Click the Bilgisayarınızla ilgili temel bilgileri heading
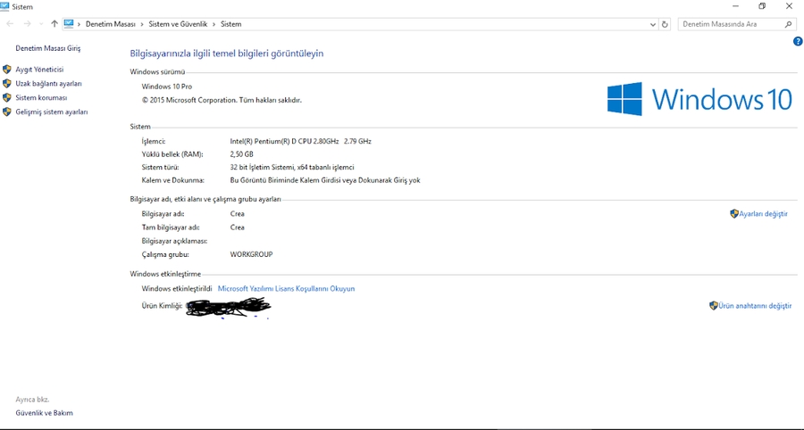Viewport: 804px width, 430px height. pos(227,54)
